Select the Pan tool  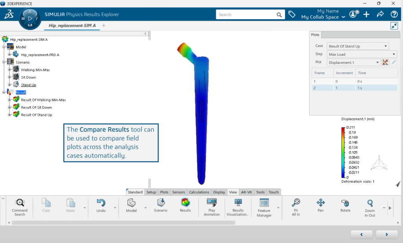tap(320, 205)
